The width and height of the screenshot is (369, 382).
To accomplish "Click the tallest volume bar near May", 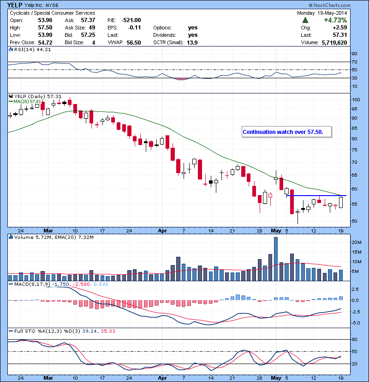I will pyautogui.click(x=276, y=259).
